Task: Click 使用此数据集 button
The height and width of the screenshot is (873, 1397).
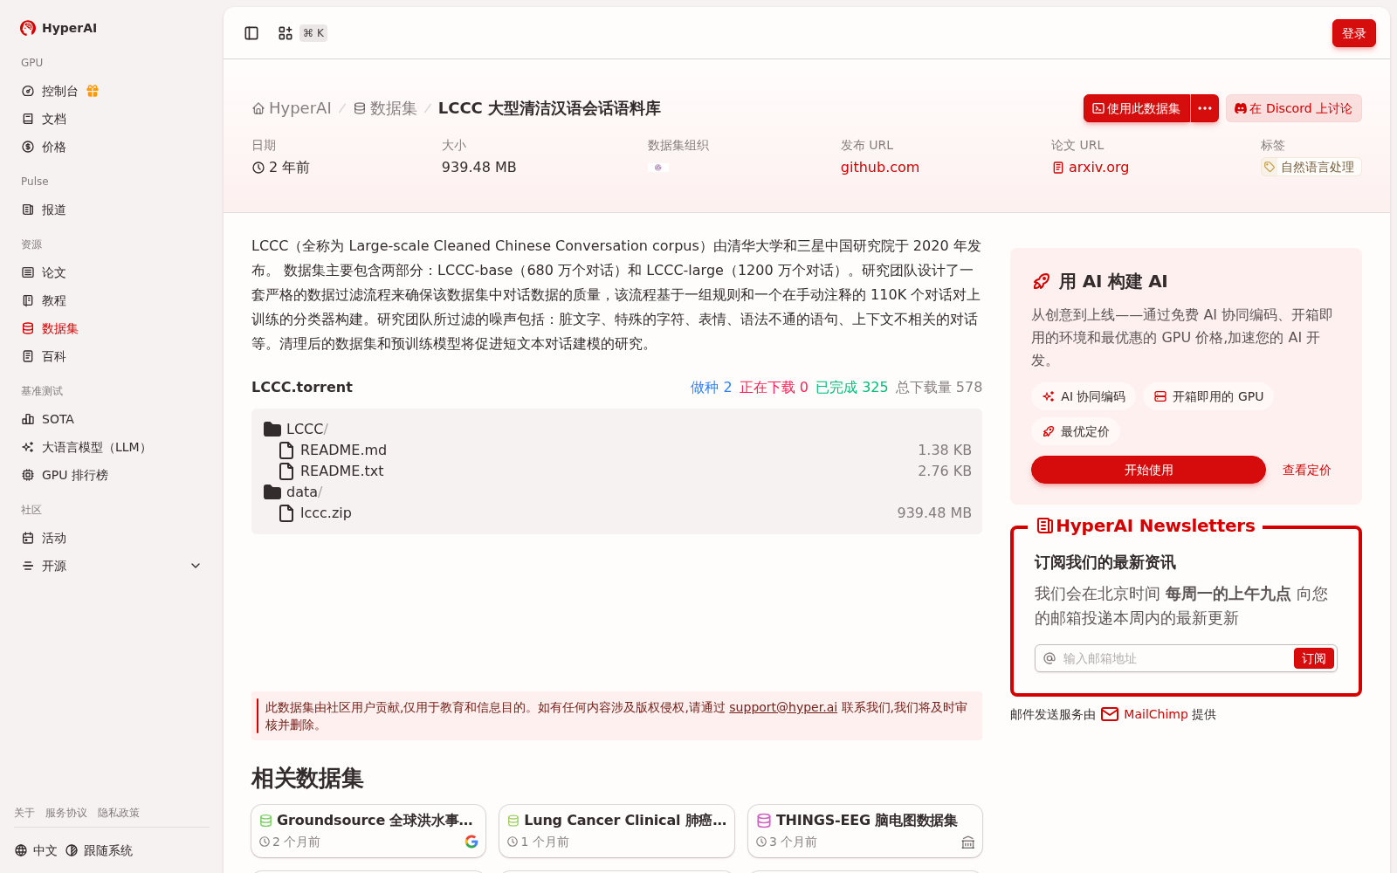Action: tap(1137, 108)
